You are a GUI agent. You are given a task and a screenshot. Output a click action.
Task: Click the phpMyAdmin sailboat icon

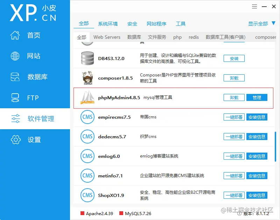[x=87, y=97]
